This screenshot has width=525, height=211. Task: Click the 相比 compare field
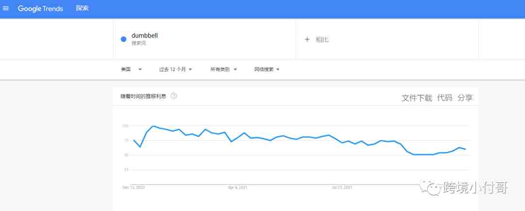click(322, 39)
